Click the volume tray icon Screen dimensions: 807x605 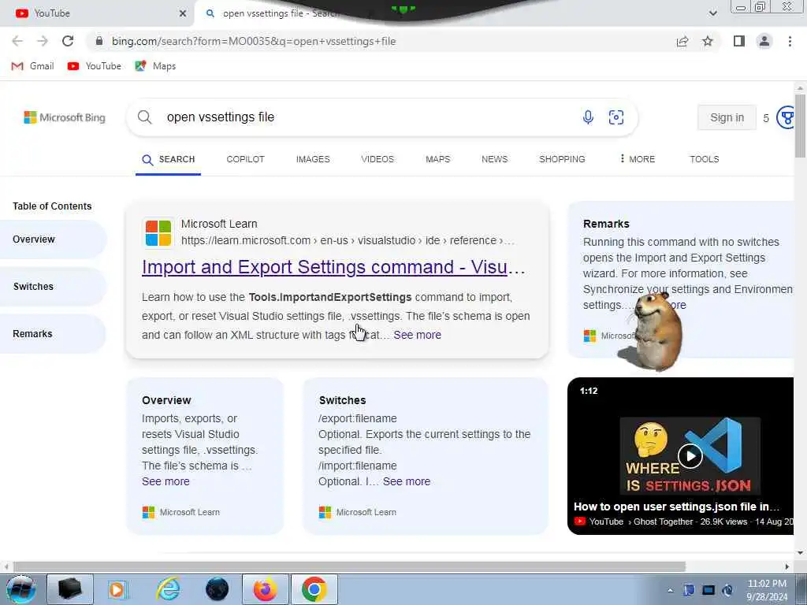(x=727, y=590)
